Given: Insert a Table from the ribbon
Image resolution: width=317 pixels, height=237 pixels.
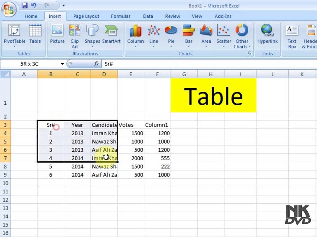Looking at the screenshot, I should click(35, 34).
